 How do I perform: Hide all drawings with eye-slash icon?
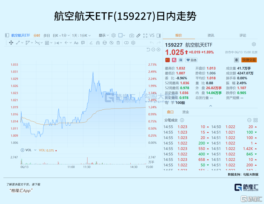[x=111, y=43]
